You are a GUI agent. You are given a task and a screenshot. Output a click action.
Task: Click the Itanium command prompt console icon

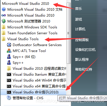[9, 75]
